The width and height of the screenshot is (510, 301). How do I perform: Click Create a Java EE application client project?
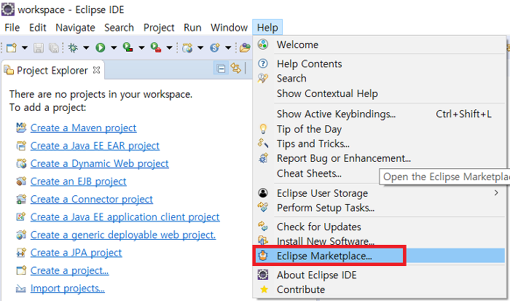coord(125,217)
